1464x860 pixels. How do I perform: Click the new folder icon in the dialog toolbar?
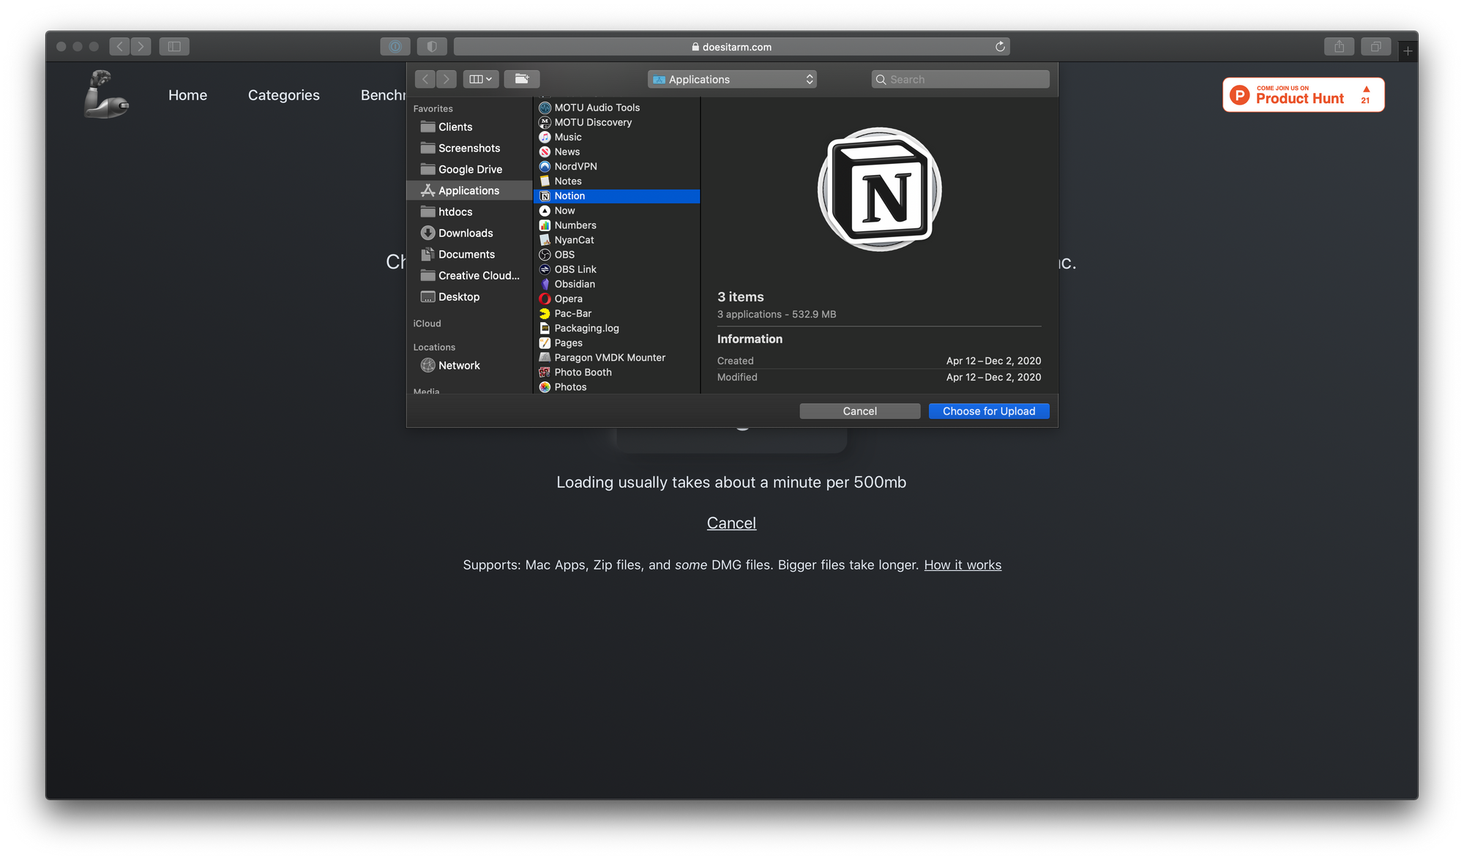pos(522,78)
